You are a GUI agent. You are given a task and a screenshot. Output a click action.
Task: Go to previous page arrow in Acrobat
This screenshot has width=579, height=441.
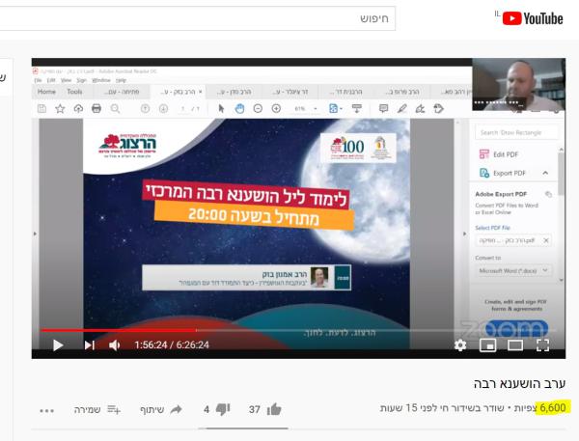(x=145, y=109)
